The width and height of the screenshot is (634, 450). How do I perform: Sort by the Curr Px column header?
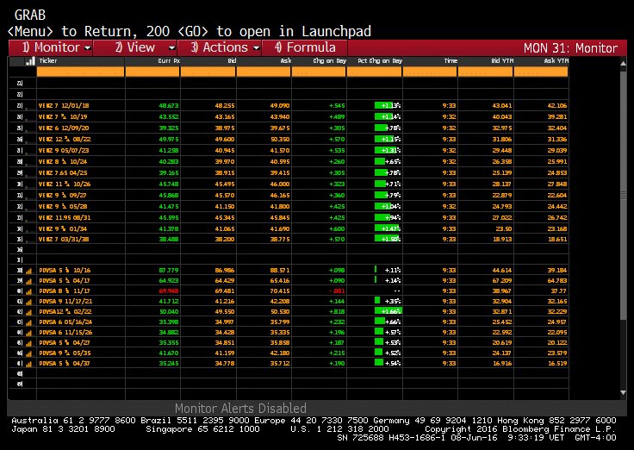169,61
